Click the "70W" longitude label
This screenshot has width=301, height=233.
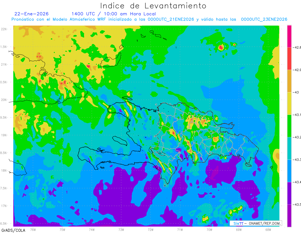[209, 229]
